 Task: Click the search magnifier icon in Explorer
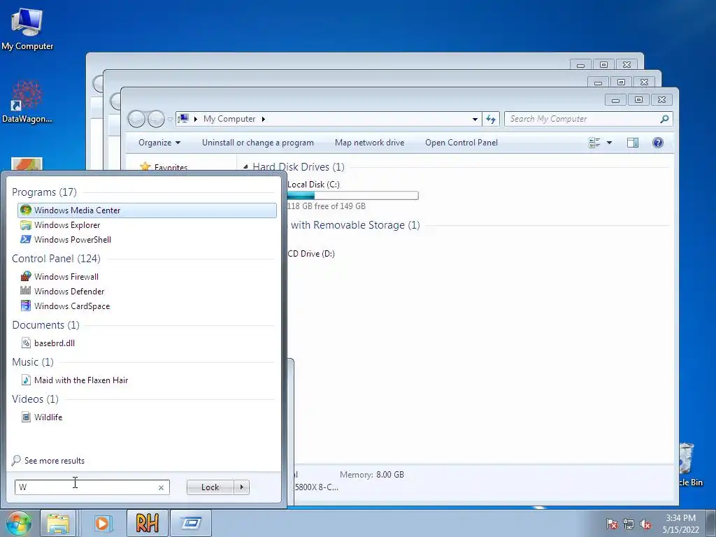[x=664, y=119]
